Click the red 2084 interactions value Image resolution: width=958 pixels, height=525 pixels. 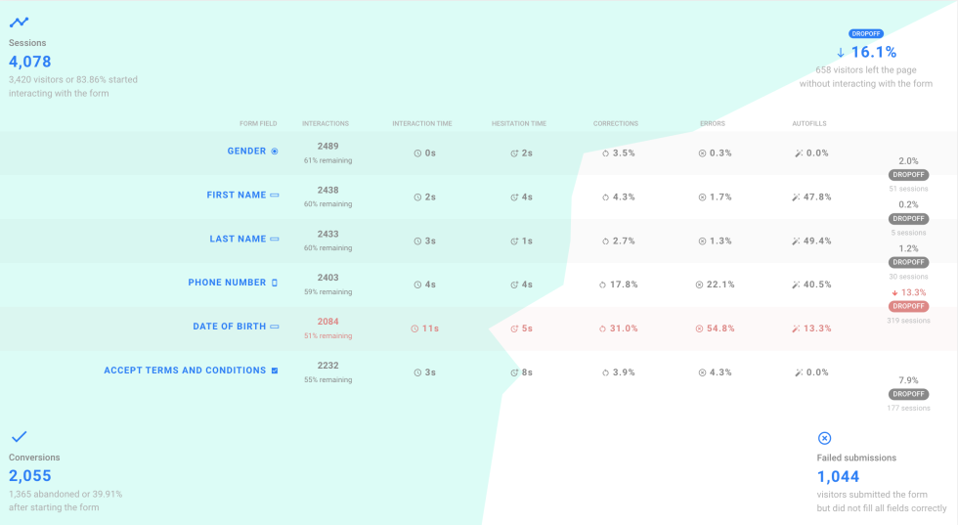pyautogui.click(x=328, y=322)
